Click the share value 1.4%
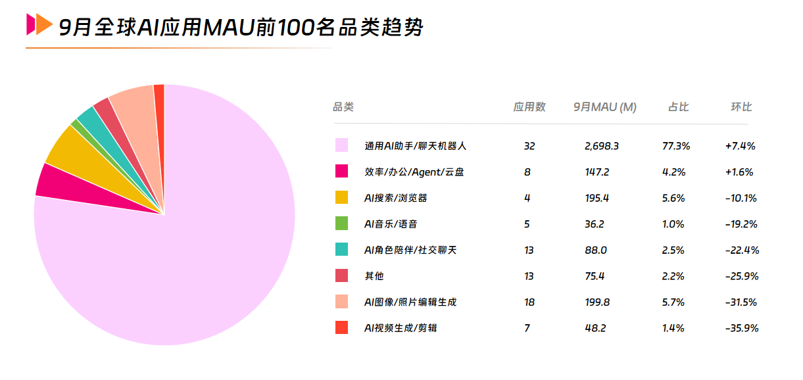803x380 pixels. click(673, 327)
